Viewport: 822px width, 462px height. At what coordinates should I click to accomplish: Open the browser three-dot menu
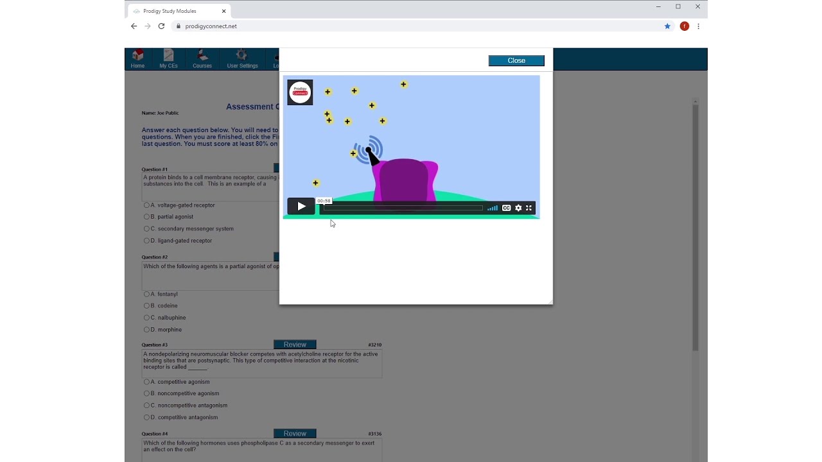698,26
